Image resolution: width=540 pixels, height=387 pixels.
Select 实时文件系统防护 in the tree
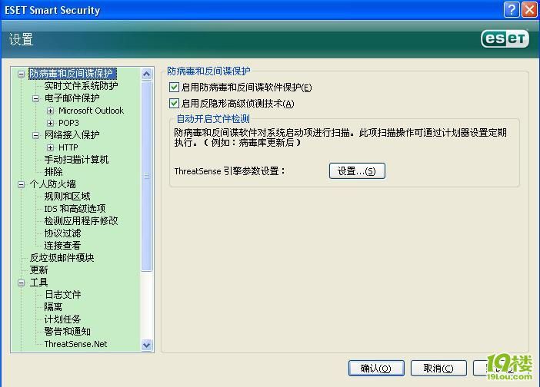click(81, 85)
